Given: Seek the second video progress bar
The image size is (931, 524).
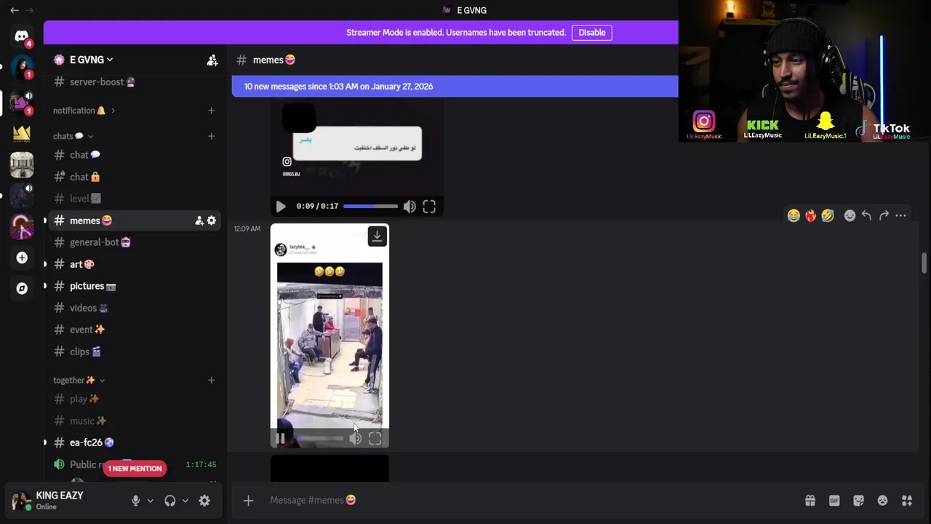Looking at the screenshot, I should pos(319,438).
